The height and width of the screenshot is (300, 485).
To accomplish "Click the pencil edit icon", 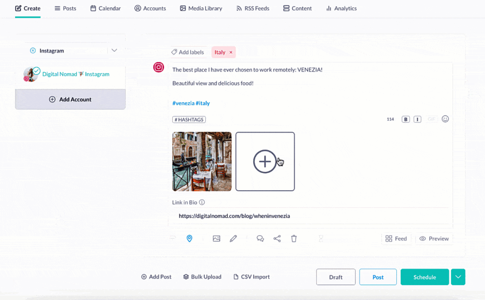I will (x=233, y=239).
